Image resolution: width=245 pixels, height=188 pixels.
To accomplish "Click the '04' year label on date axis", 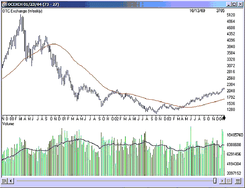I will [220, 119].
